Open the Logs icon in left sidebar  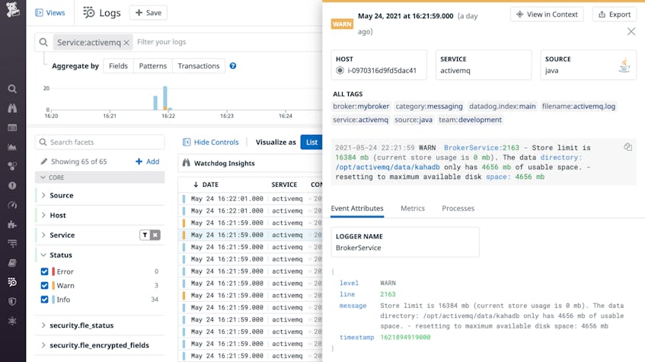12,282
